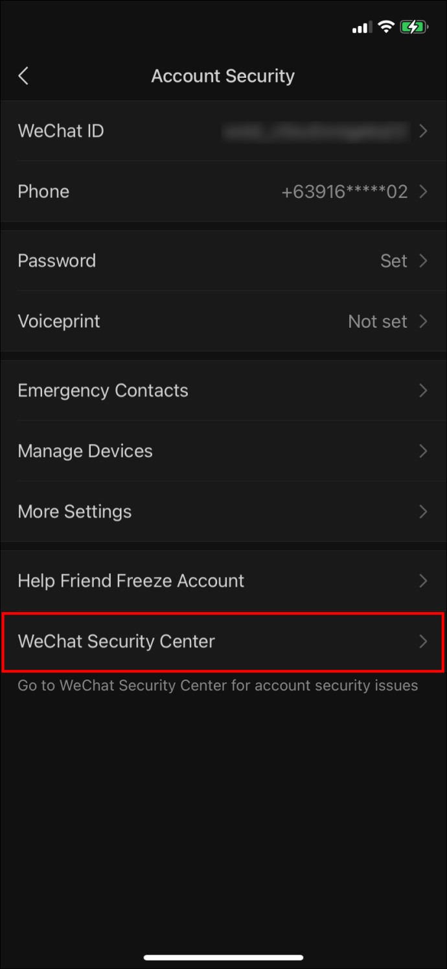Viewport: 447px width, 969px height.
Task: Tap the cellular signal bars icon
Action: (361, 28)
